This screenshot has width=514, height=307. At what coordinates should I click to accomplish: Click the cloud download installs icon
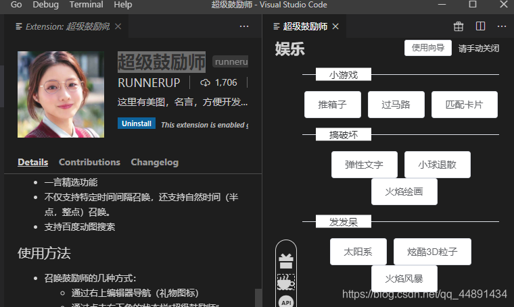coord(205,83)
